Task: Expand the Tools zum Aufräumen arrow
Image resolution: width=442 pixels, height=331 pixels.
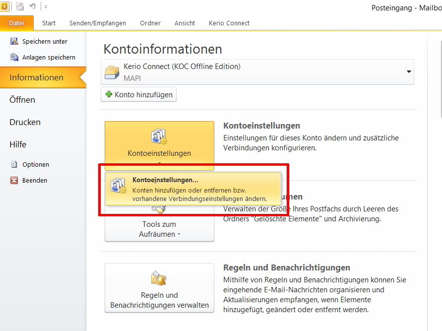Action: point(179,234)
